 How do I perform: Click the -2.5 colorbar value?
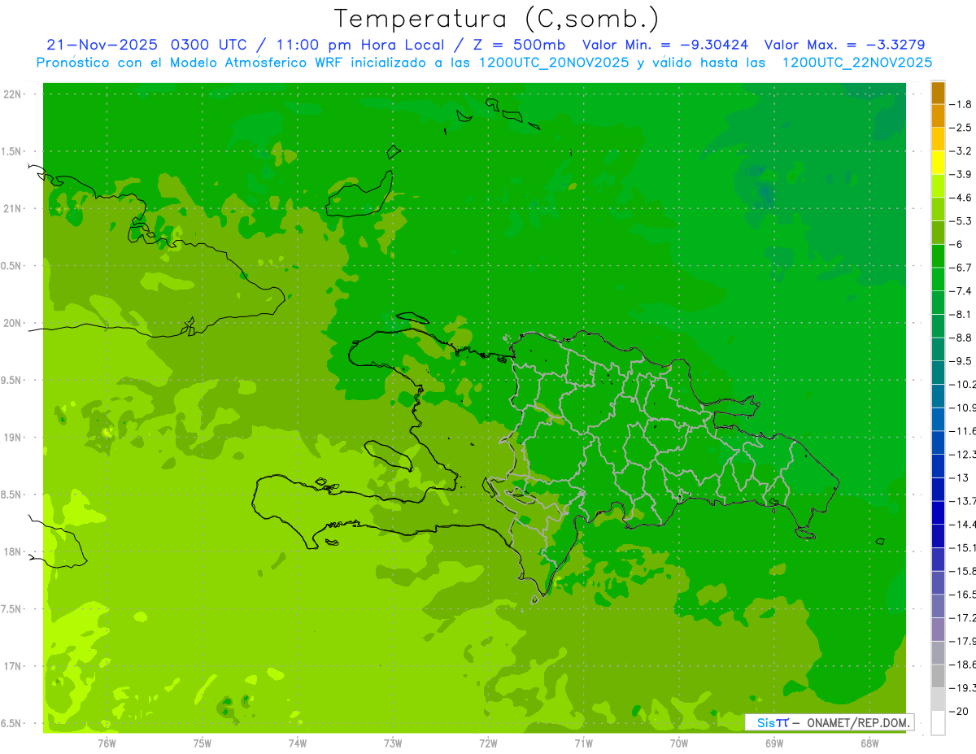961,128
